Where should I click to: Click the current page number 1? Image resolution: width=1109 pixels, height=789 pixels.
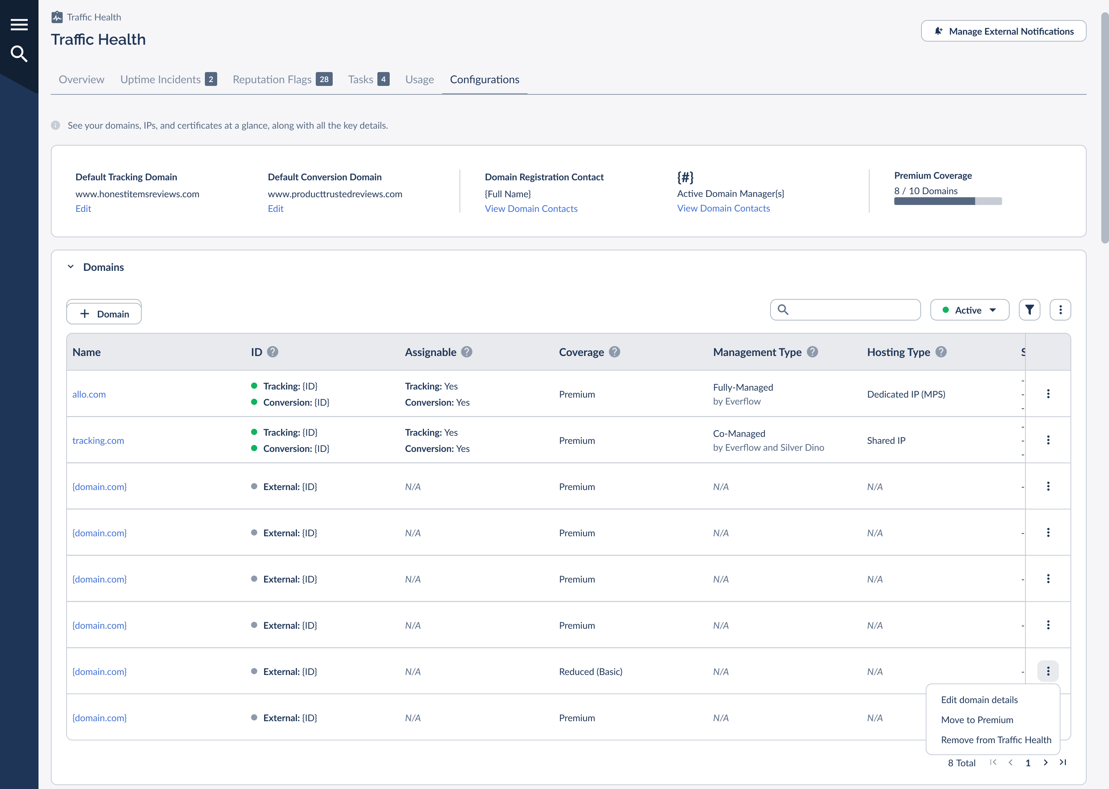(x=1028, y=763)
